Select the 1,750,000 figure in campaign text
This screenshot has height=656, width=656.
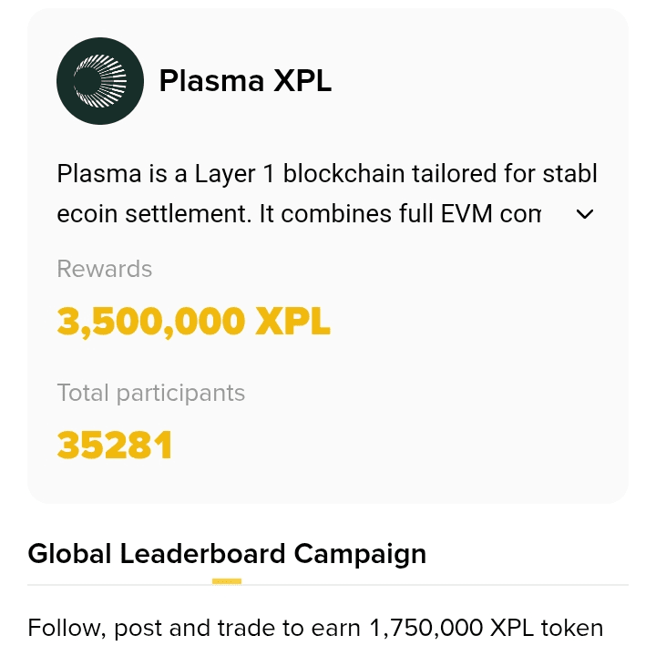(425, 628)
